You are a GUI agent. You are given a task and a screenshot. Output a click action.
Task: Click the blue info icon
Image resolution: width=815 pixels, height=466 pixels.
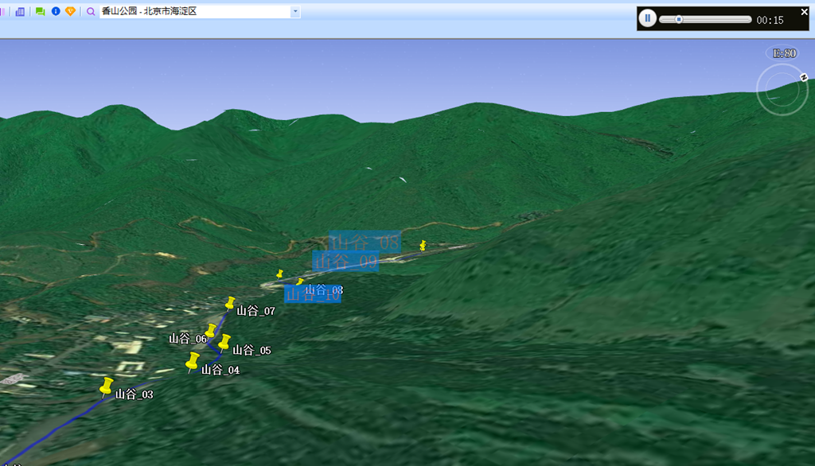(x=56, y=11)
